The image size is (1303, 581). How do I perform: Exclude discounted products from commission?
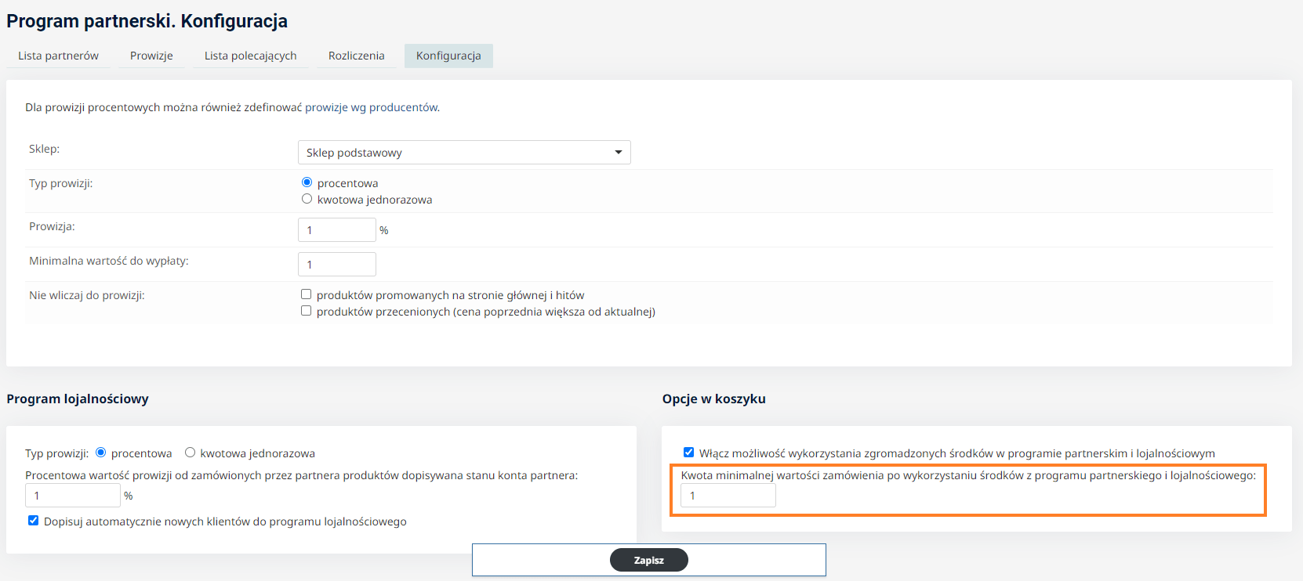click(307, 311)
